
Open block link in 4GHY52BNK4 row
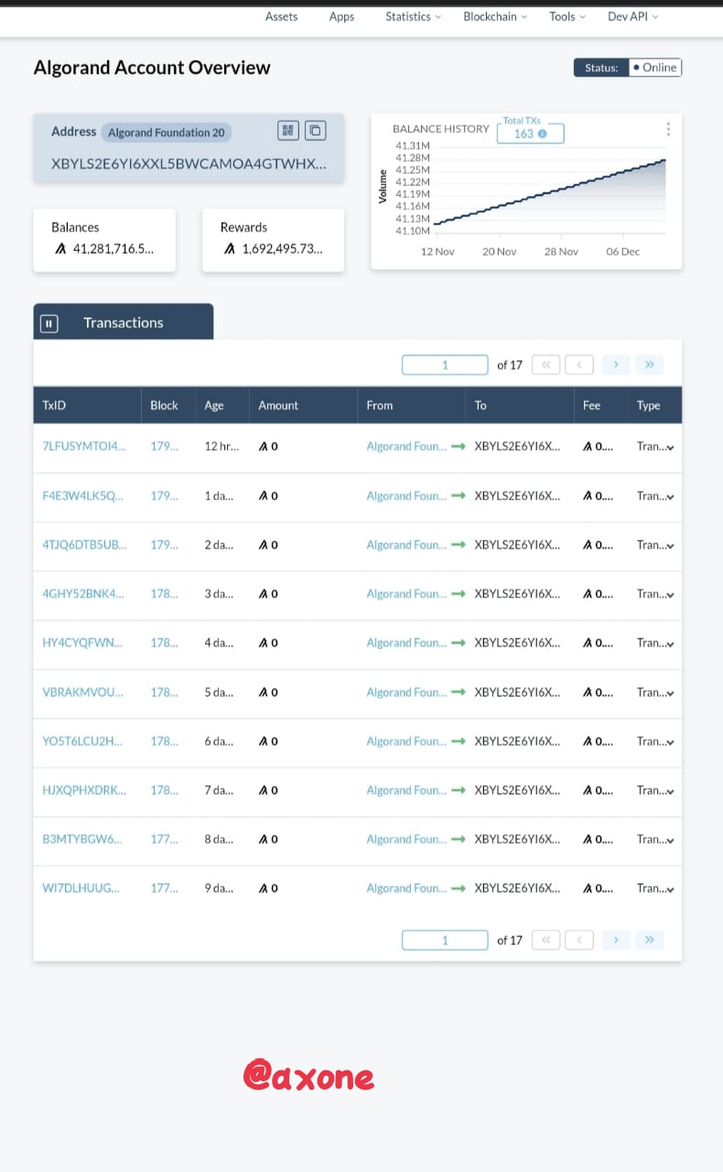(x=165, y=593)
